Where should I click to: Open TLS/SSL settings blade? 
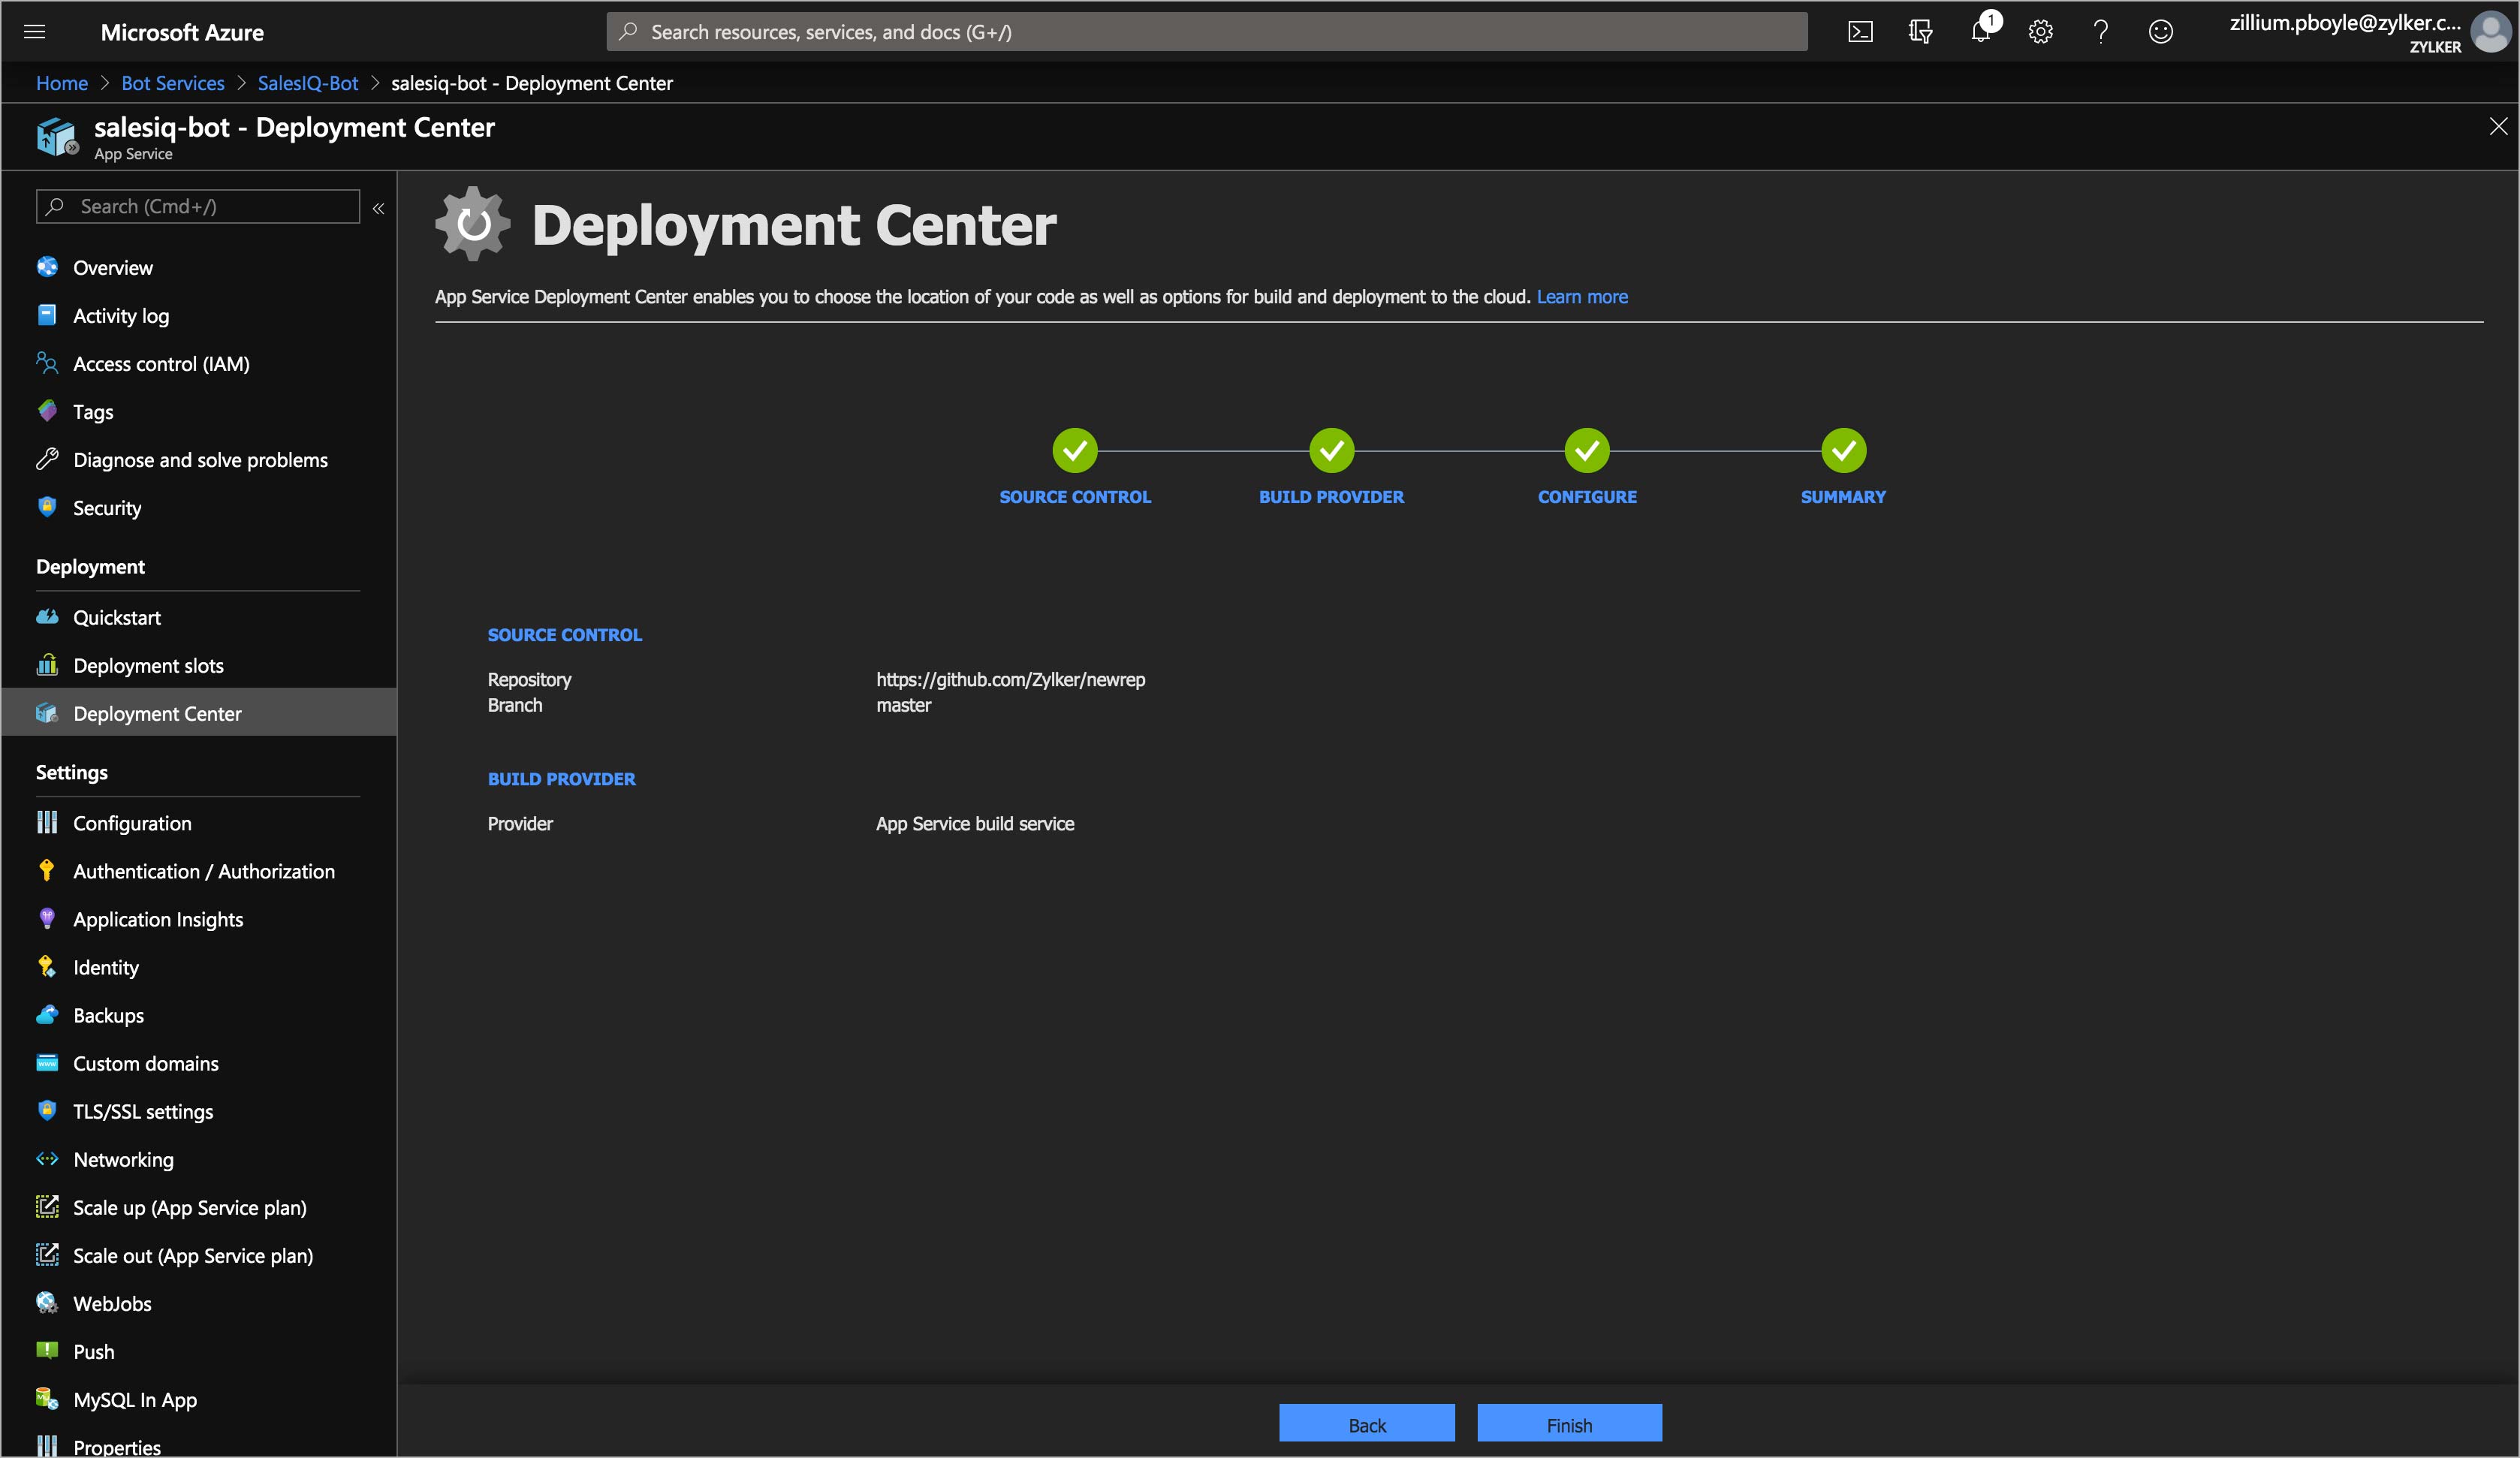coord(142,1111)
